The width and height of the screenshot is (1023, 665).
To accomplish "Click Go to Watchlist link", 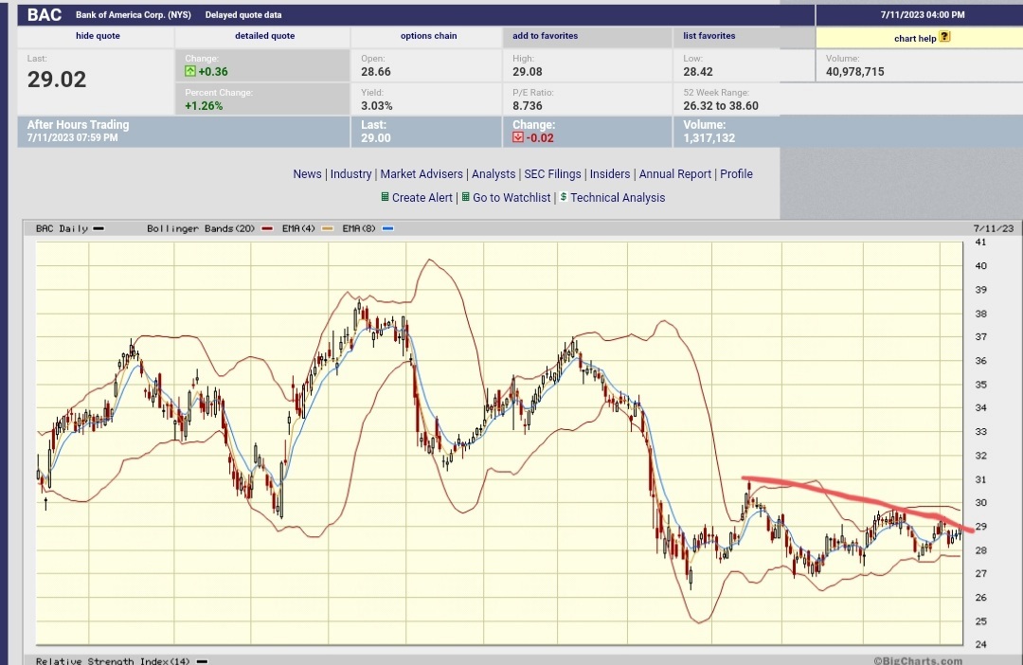I will click(x=511, y=198).
